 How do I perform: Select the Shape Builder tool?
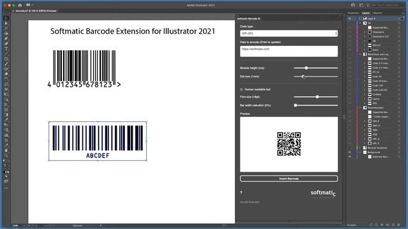pos(6,99)
